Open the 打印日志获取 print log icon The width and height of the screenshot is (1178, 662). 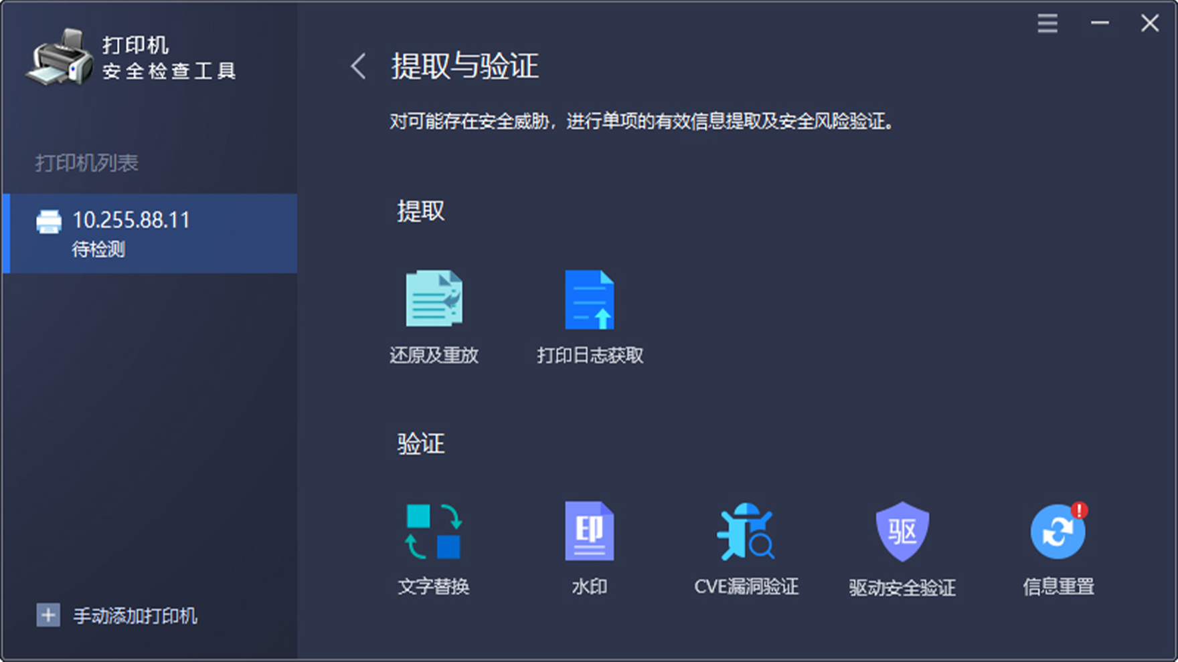589,300
